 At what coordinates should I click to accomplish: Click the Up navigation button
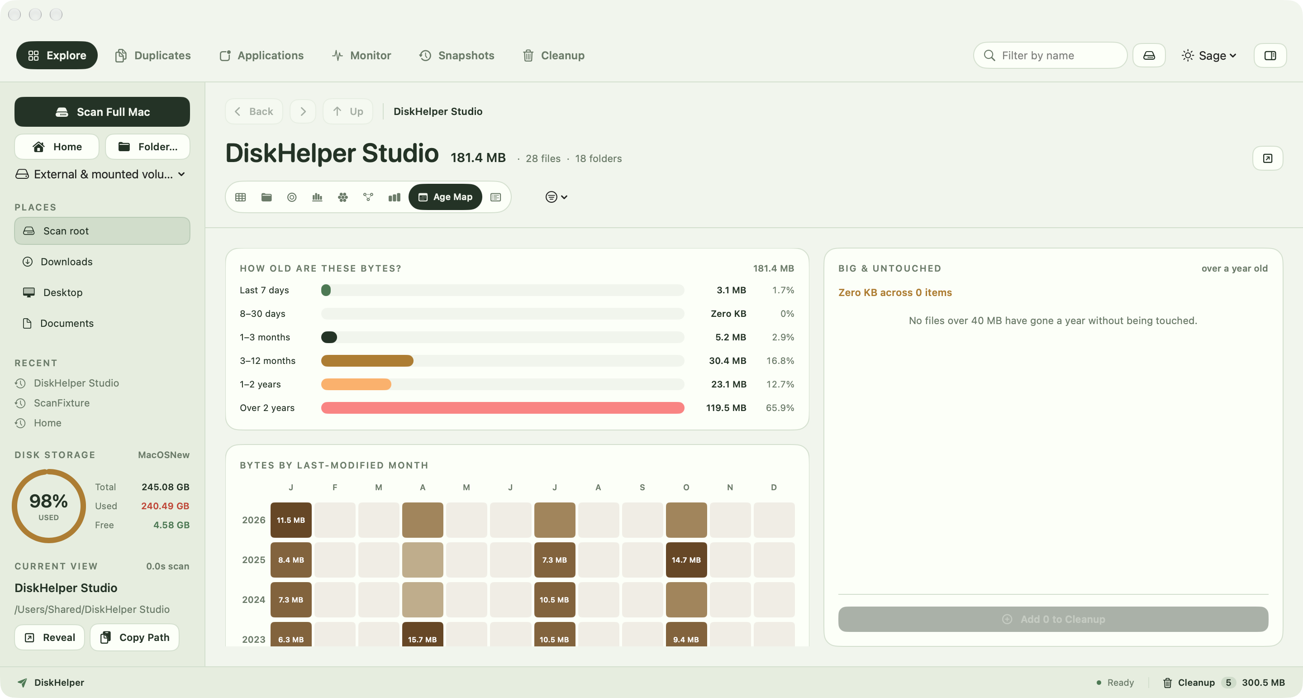[348, 111]
